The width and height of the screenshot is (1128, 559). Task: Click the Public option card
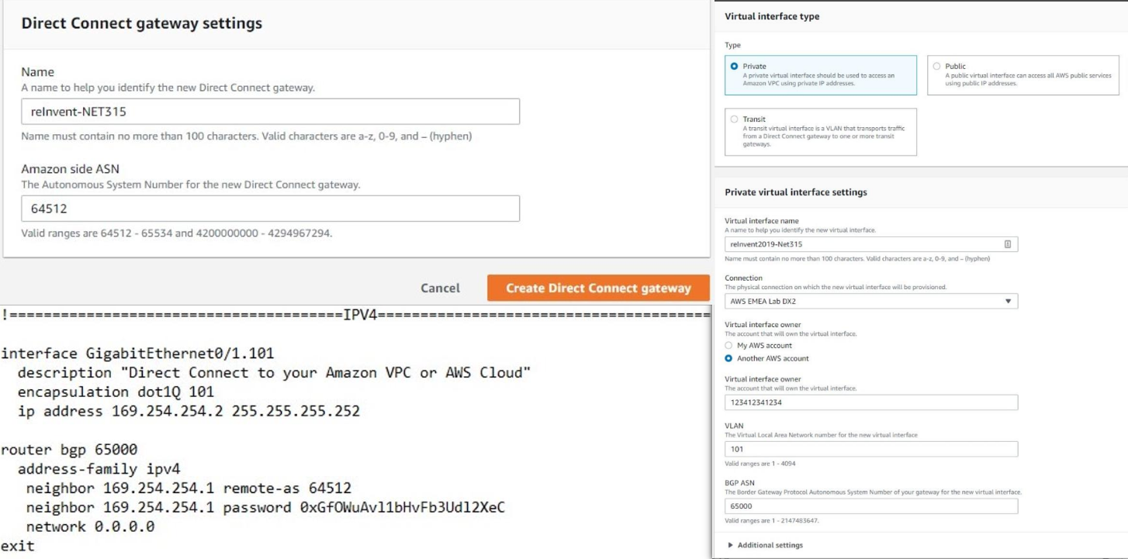[x=1023, y=75]
